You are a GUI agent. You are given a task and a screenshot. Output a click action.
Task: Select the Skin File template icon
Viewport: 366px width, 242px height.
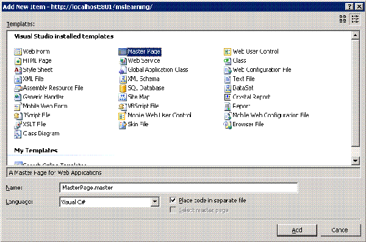tap(123, 124)
